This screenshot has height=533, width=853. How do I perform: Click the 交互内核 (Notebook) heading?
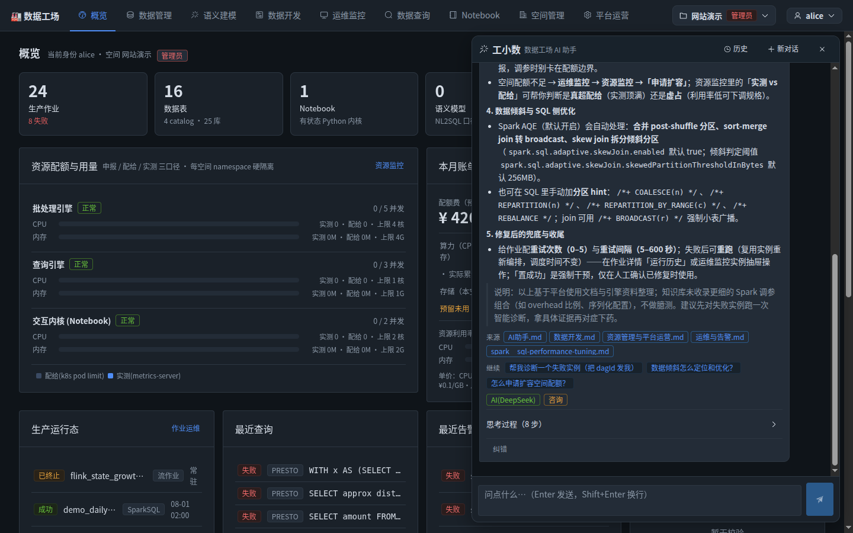tap(72, 321)
